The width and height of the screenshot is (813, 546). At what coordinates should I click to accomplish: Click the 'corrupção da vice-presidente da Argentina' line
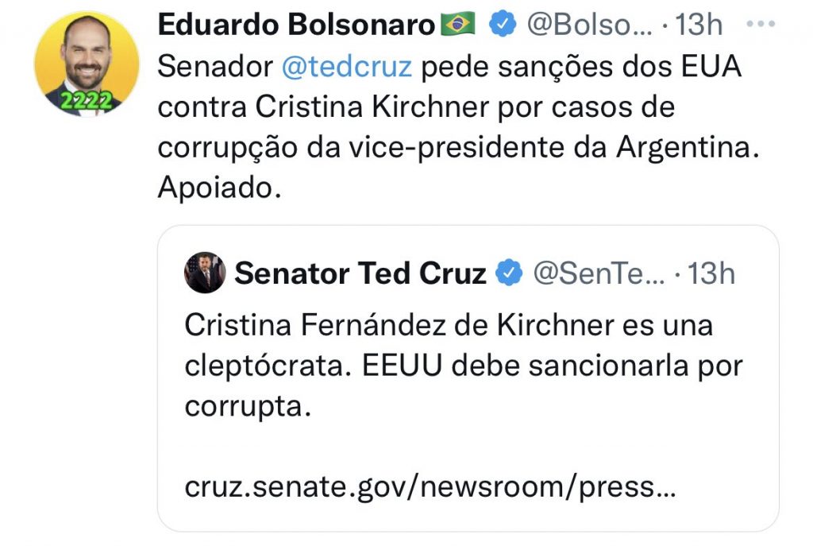458,147
